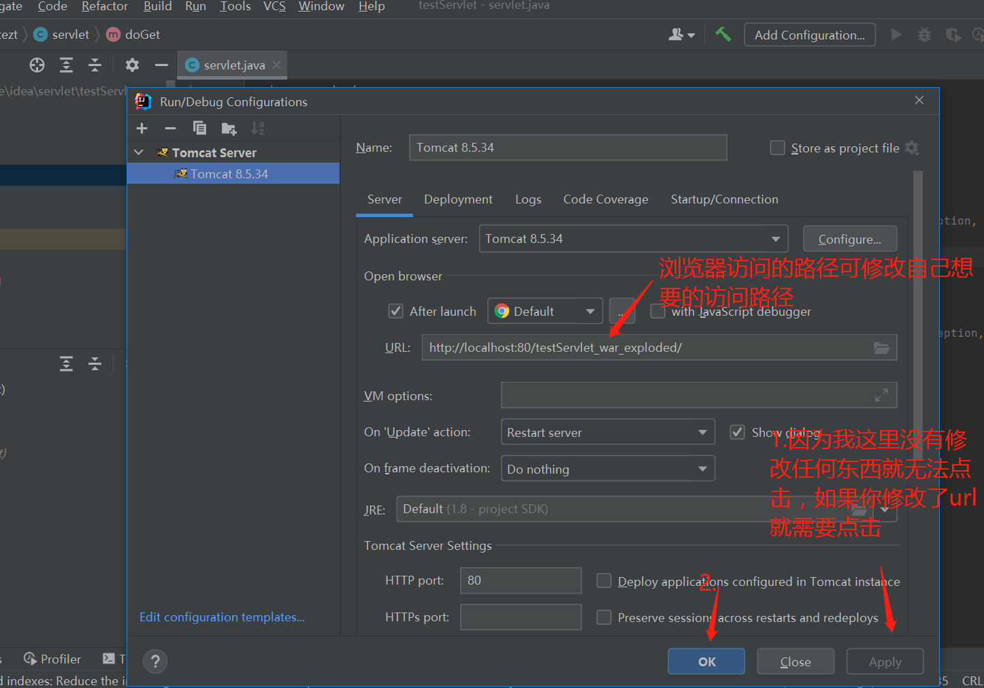Viewport: 984px width, 688px height.
Task: Close the servlet.java editor tab
Action: click(x=276, y=65)
